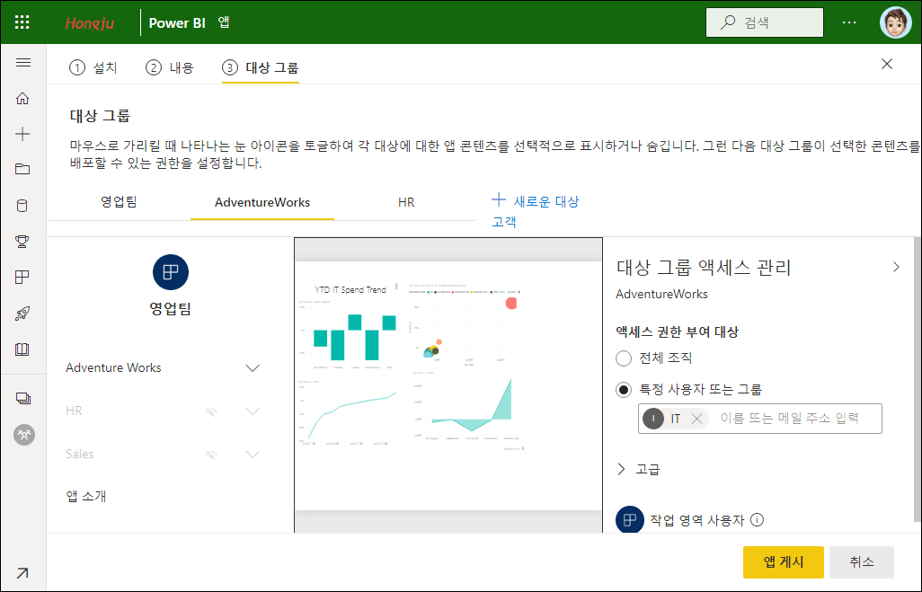Viewport: 922px width, 592px height.
Task: Go to step 1 설치 tab
Action: 93,67
